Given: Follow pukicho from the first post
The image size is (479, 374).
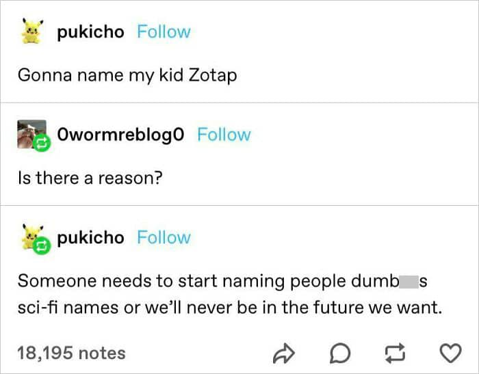Looking at the screenshot, I should 164,31.
